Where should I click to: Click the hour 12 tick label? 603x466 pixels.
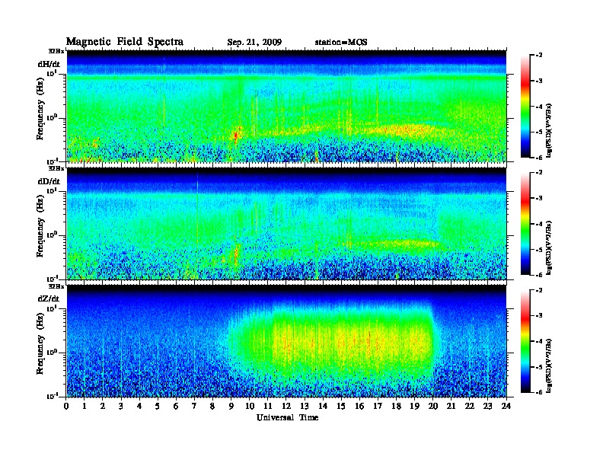tap(286, 407)
